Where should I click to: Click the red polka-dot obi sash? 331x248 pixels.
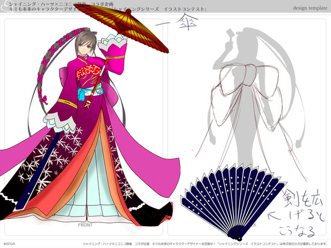(88, 71)
